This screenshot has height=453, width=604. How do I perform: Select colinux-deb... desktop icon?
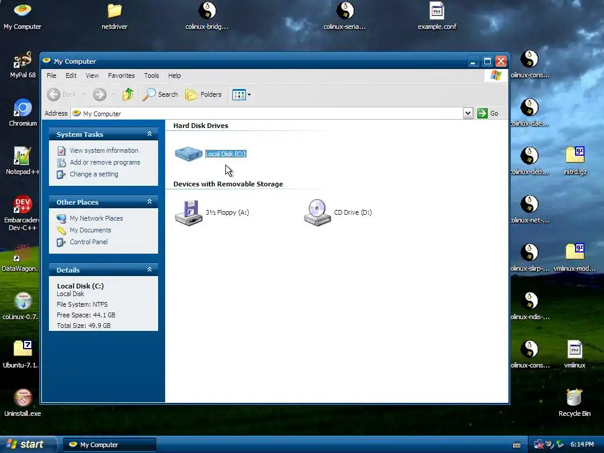pos(530,161)
